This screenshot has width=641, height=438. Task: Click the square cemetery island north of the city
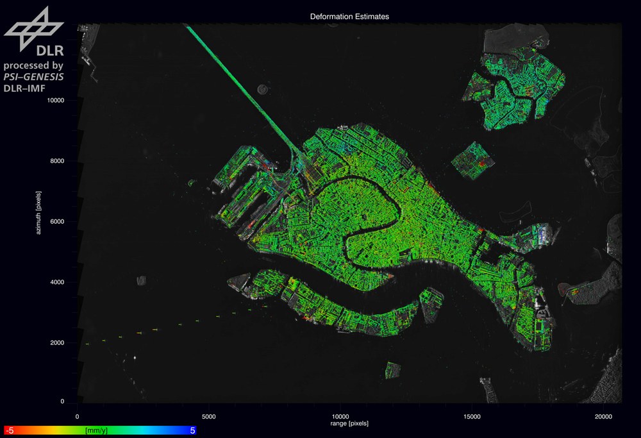(474, 160)
